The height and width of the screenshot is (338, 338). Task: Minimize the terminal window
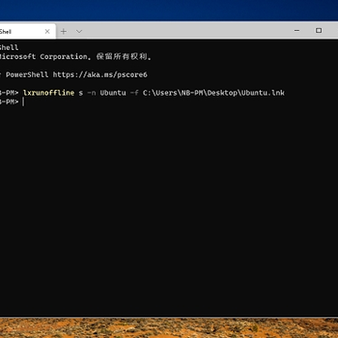(297, 31)
